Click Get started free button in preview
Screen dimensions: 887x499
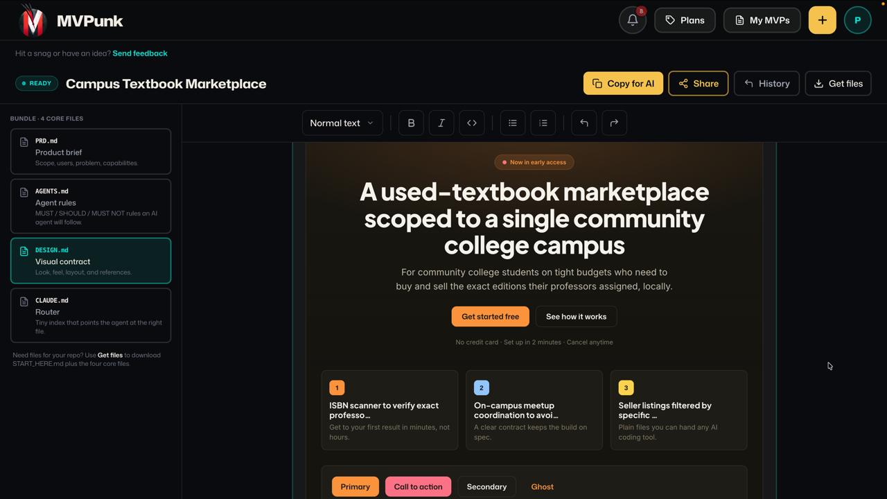(x=490, y=316)
